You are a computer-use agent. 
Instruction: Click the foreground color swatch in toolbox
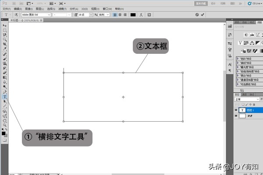tap(4, 133)
